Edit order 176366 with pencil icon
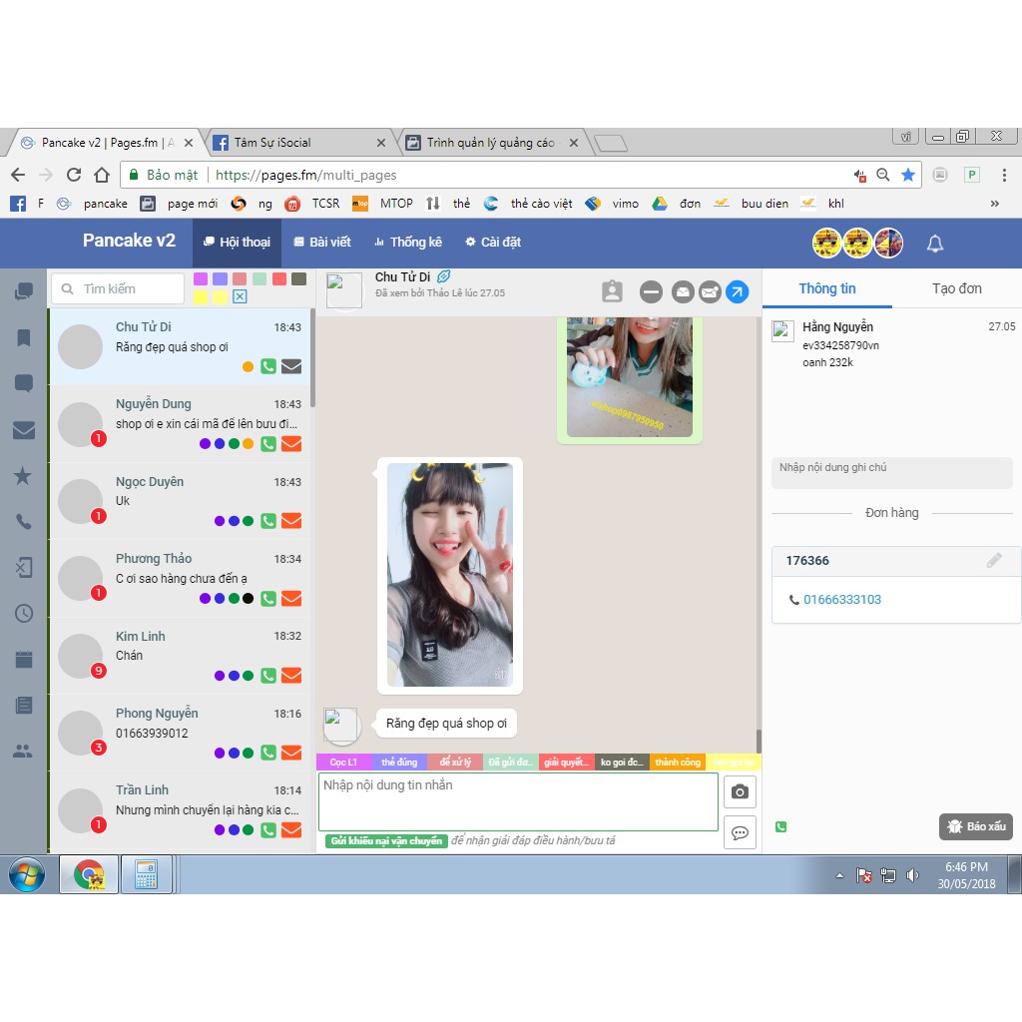Image resolution: width=1022 pixels, height=1022 pixels. pyautogui.click(x=994, y=561)
